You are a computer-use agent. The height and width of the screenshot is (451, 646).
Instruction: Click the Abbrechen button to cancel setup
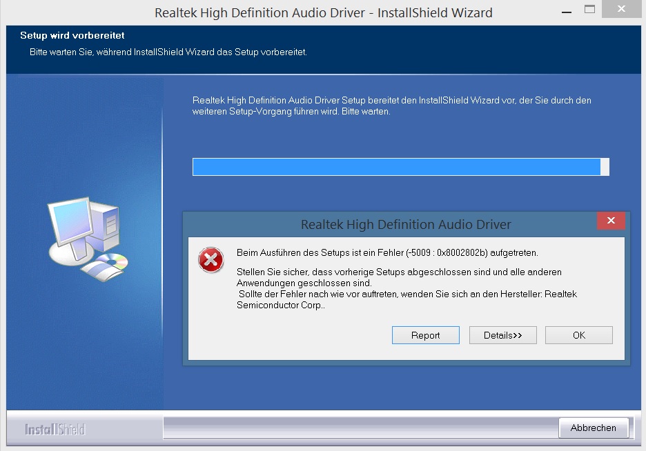[594, 428]
